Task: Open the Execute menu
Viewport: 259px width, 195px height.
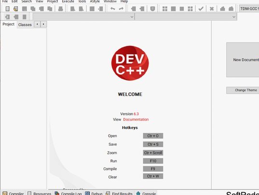Action: point(68,1)
